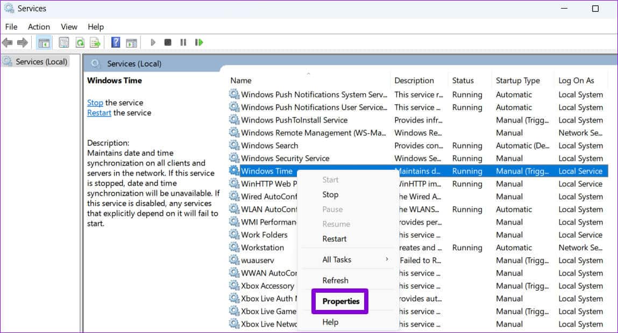Click the Start Service play icon
Screen dimensions: 618x333
[153, 42]
